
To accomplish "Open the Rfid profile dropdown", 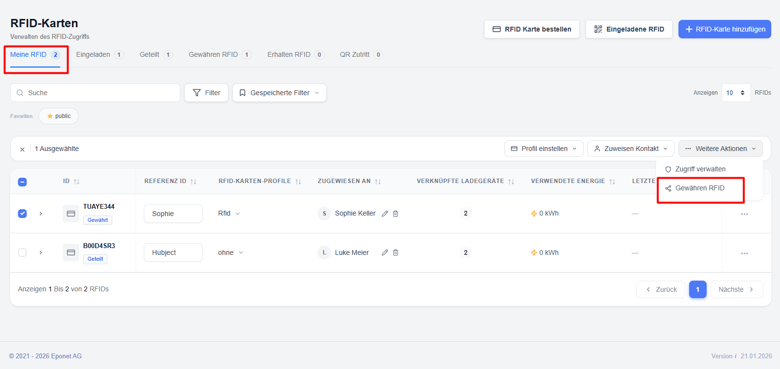I will coord(229,214).
